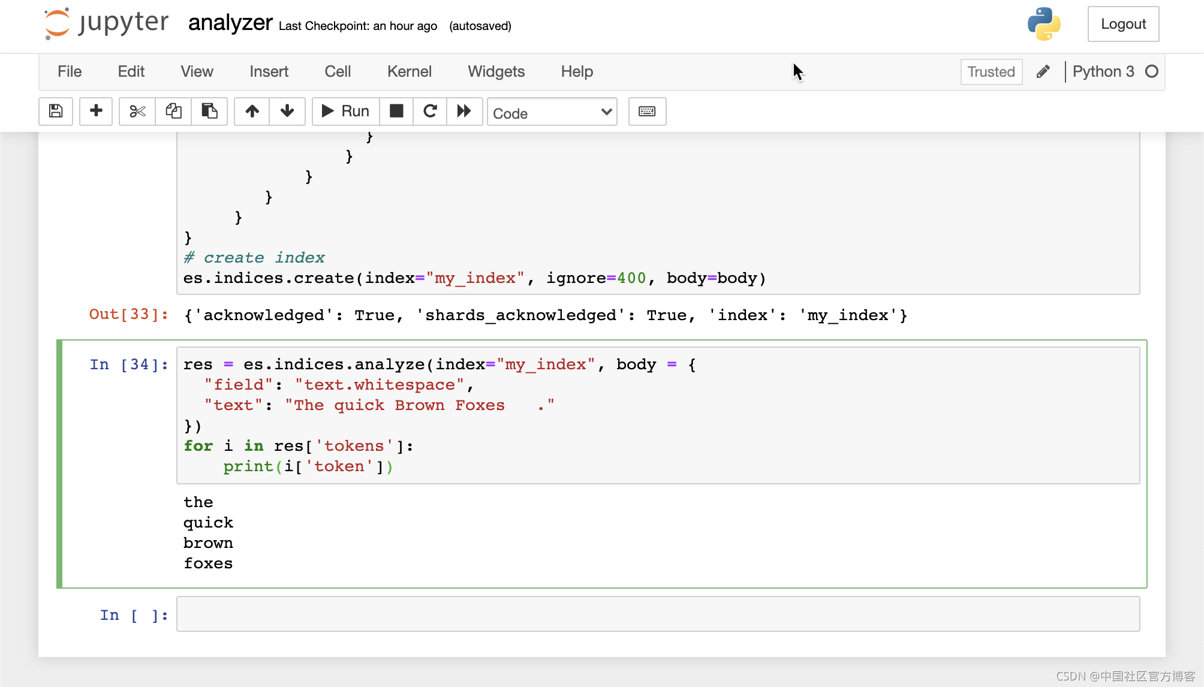1204x687 pixels.
Task: Click the Trusted notebook indicator
Action: click(x=991, y=71)
